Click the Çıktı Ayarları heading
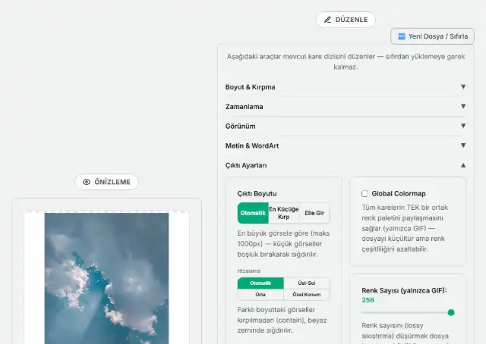Viewport: 486px width, 344px height. [246, 165]
